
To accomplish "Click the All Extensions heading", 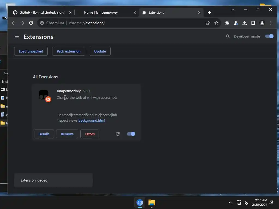I will 45,77.
